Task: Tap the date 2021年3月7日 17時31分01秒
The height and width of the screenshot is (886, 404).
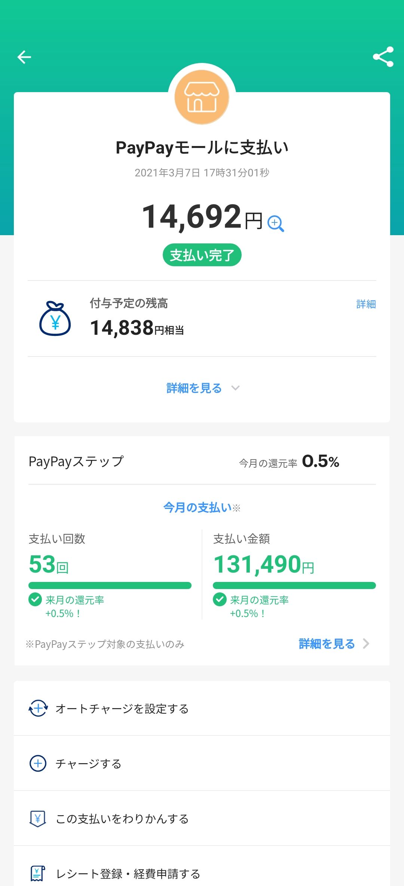Action: [x=202, y=173]
